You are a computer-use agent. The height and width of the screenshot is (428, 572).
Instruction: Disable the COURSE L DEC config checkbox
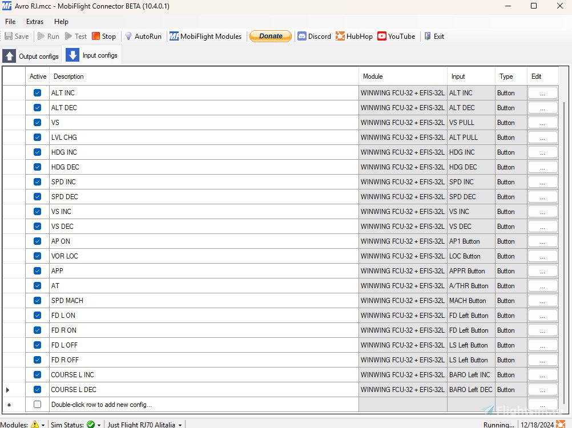point(38,390)
